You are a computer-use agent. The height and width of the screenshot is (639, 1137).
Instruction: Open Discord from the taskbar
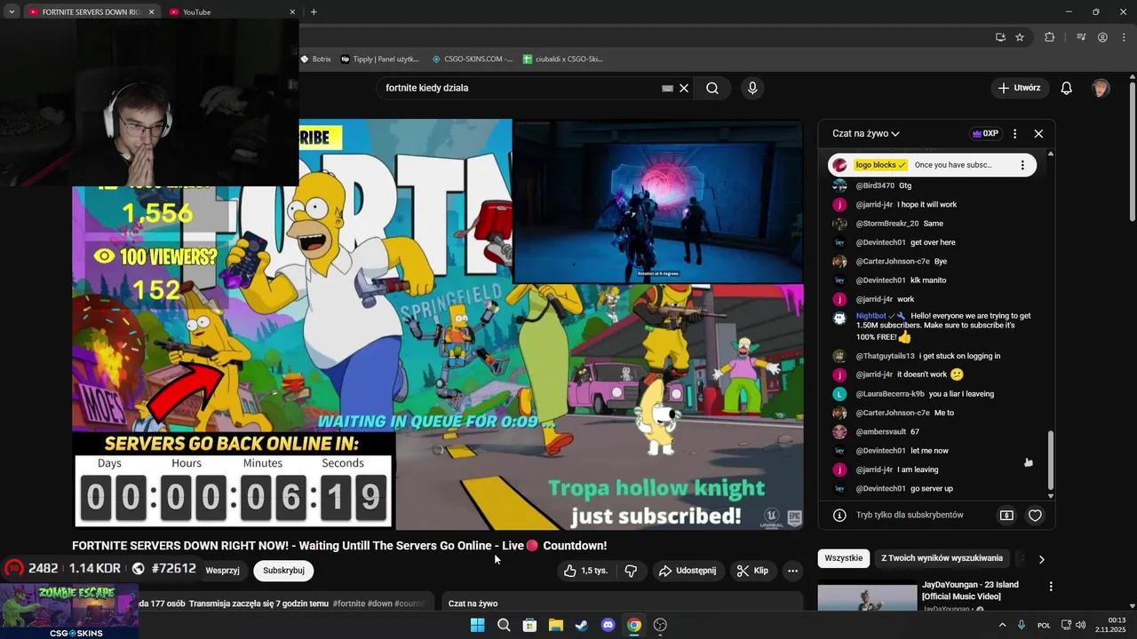click(x=608, y=625)
